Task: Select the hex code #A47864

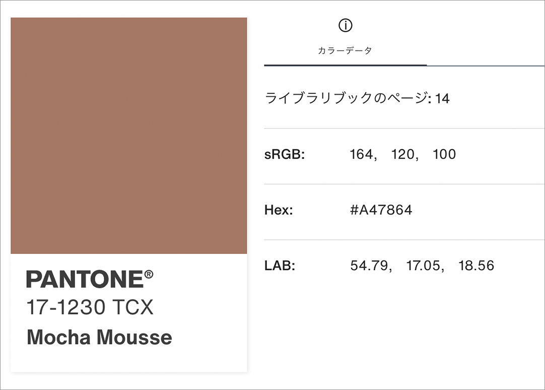Action: coord(381,210)
